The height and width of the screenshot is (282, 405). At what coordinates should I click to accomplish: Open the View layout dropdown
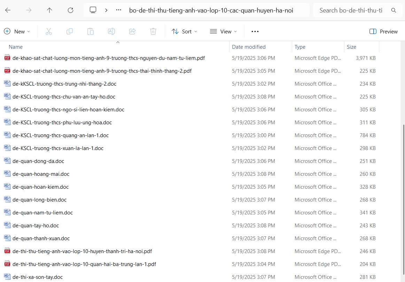click(223, 31)
